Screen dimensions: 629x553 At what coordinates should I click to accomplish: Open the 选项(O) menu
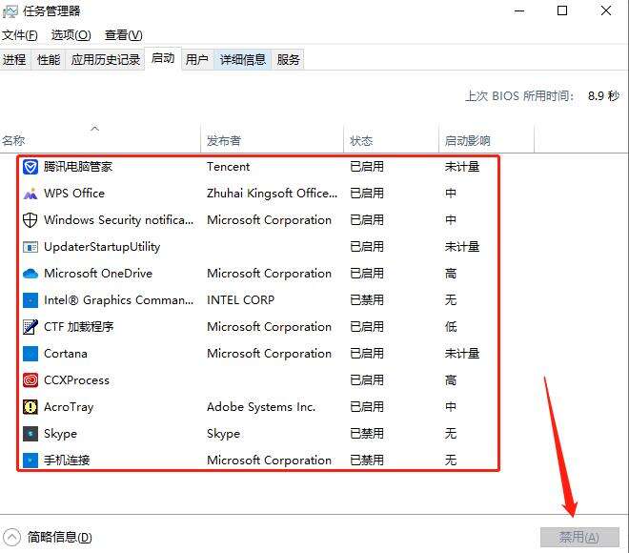(71, 35)
